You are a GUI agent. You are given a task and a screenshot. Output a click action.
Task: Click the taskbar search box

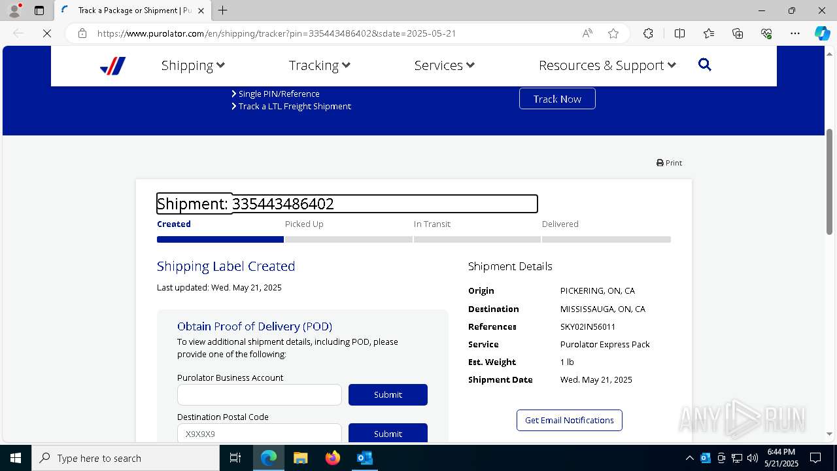pyautogui.click(x=126, y=458)
